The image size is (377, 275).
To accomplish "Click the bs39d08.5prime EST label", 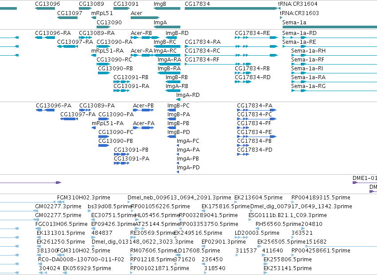I will 109,206.
